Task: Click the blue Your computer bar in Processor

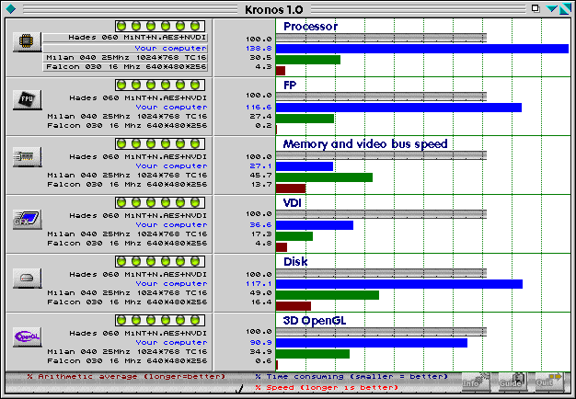Action: coord(421,48)
